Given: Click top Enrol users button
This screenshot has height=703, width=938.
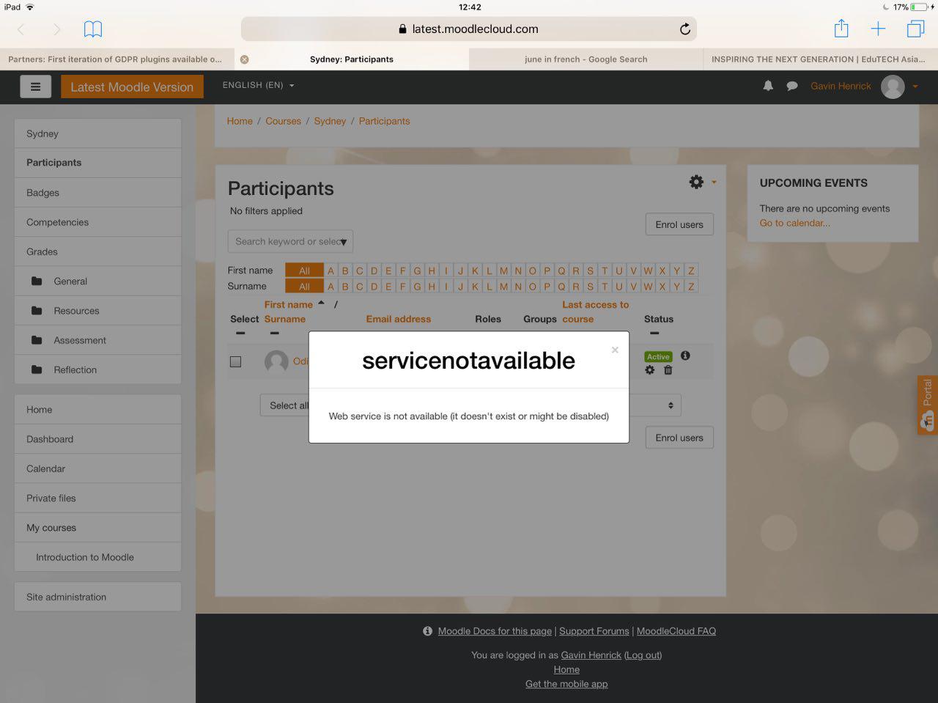Looking at the screenshot, I should (679, 224).
